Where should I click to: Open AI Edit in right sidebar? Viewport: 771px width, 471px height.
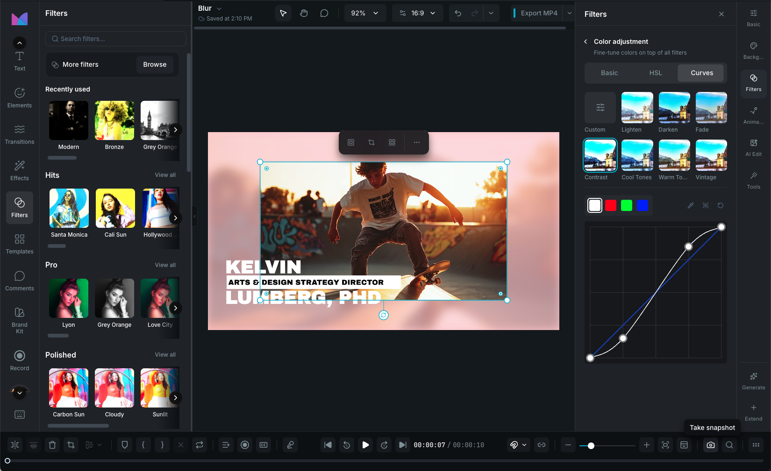[754, 148]
